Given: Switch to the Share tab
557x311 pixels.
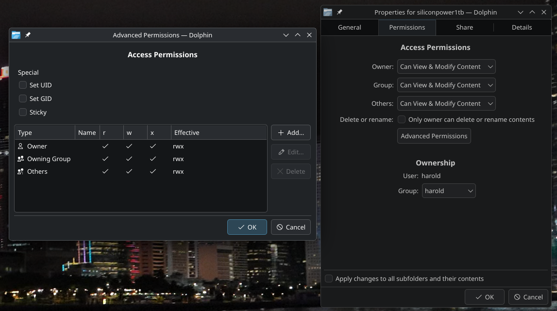Looking at the screenshot, I should 464,27.
